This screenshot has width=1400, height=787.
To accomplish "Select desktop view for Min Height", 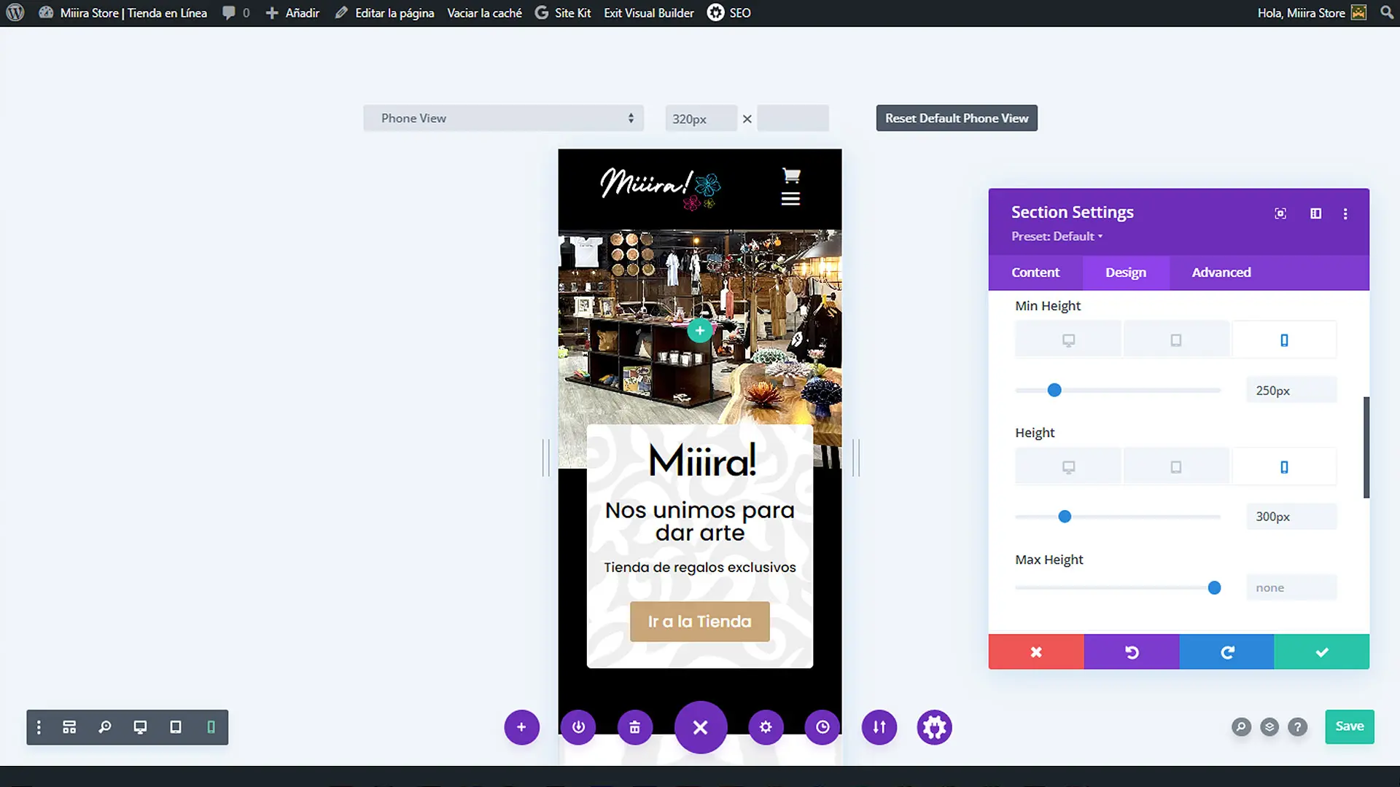I will pos(1068,340).
